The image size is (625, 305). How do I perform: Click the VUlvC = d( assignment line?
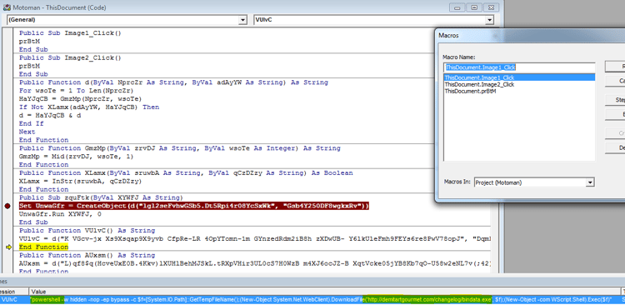tap(254, 239)
